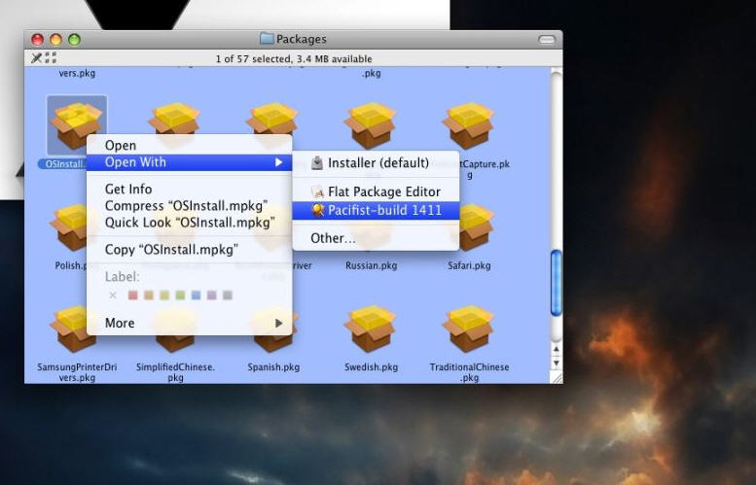Click the scroll down arrow in Packages window
The width and height of the screenshot is (756, 485).
[x=556, y=363]
